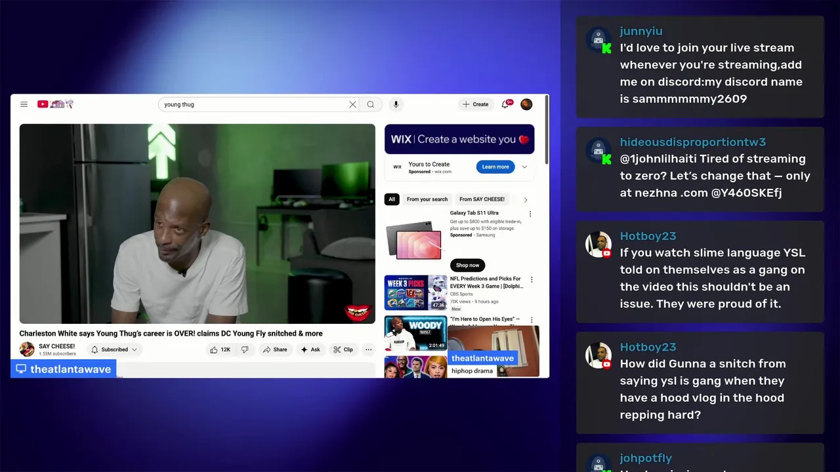Click junnyiu's chat avatar
The height and width of the screenshot is (472, 840).
598,40
